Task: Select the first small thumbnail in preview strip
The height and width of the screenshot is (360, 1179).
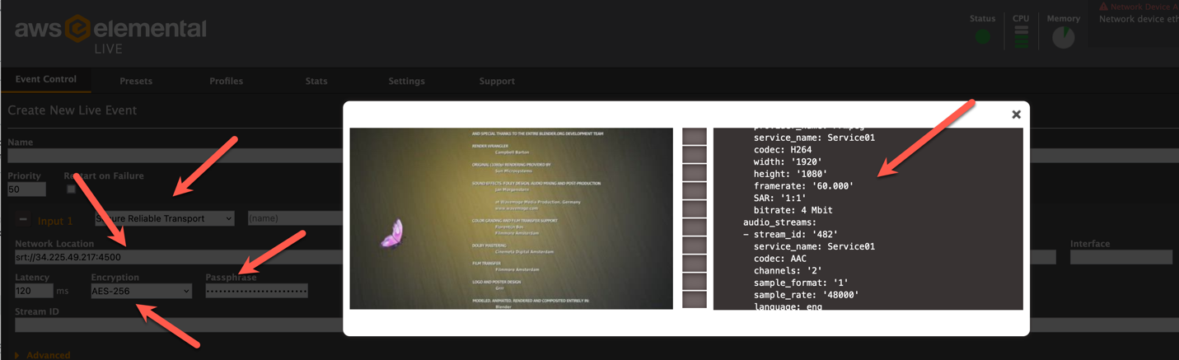Action: (695, 136)
